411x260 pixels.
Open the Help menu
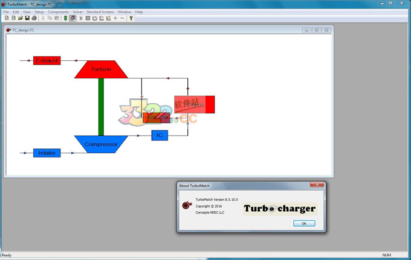click(x=139, y=12)
